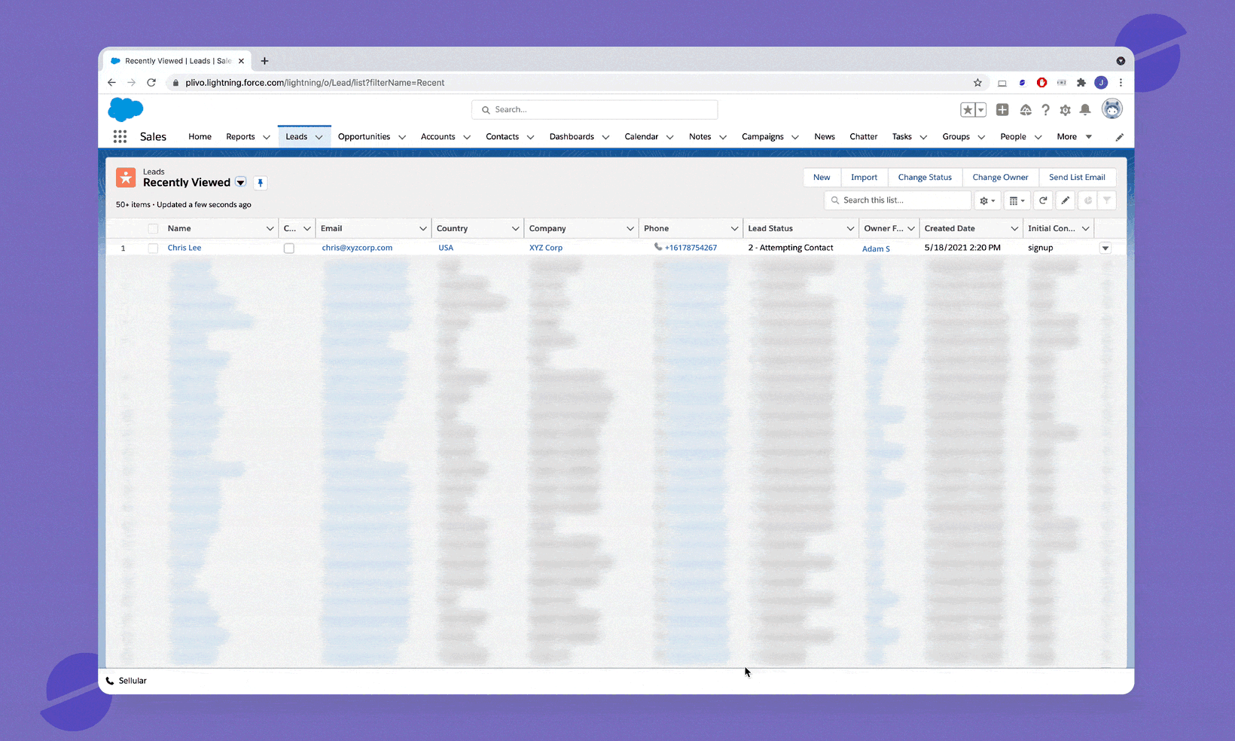
Task: Open the Dashboards tab
Action: click(572, 136)
